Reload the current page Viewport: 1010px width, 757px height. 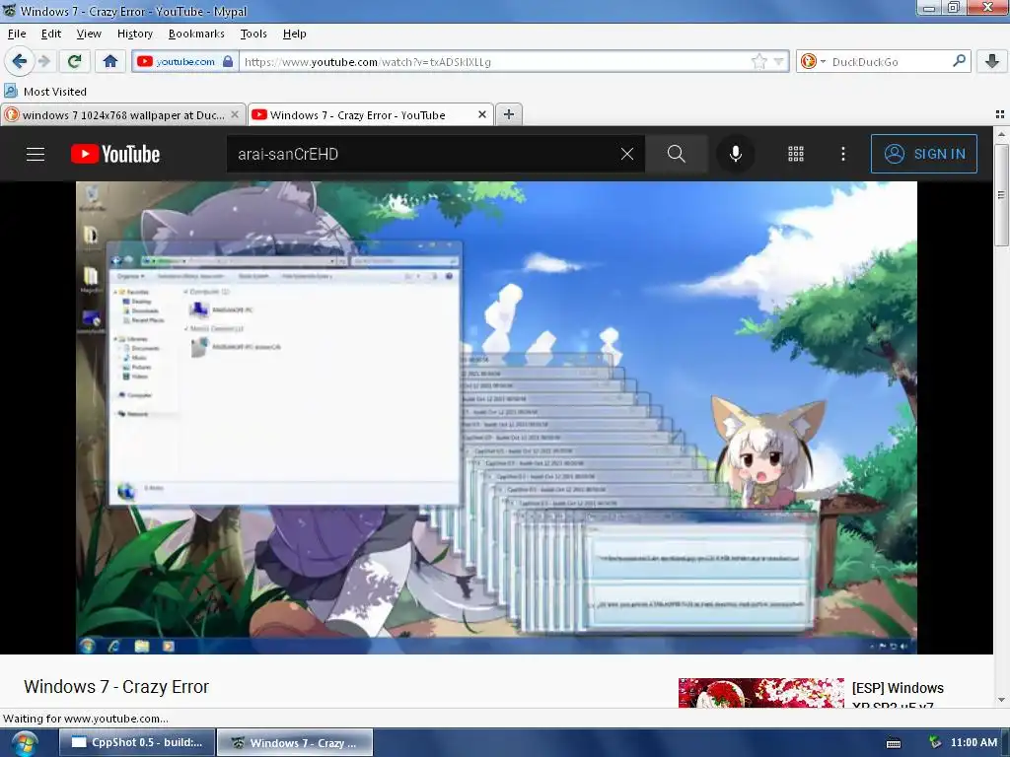(x=74, y=61)
